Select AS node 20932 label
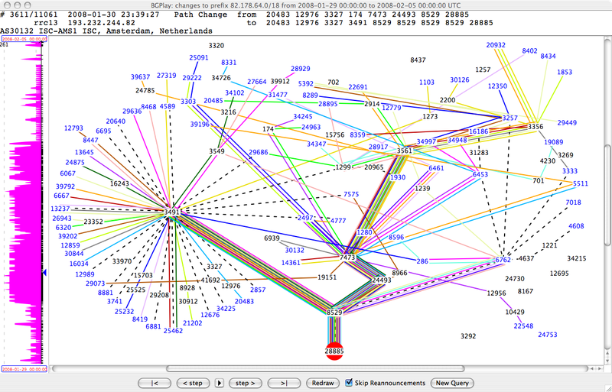The height and width of the screenshot is (392, 612). (496, 45)
